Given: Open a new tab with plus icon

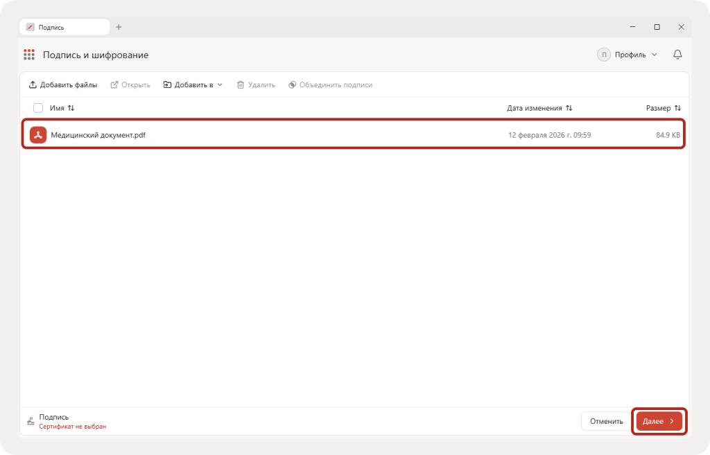Looking at the screenshot, I should pyautogui.click(x=119, y=27).
